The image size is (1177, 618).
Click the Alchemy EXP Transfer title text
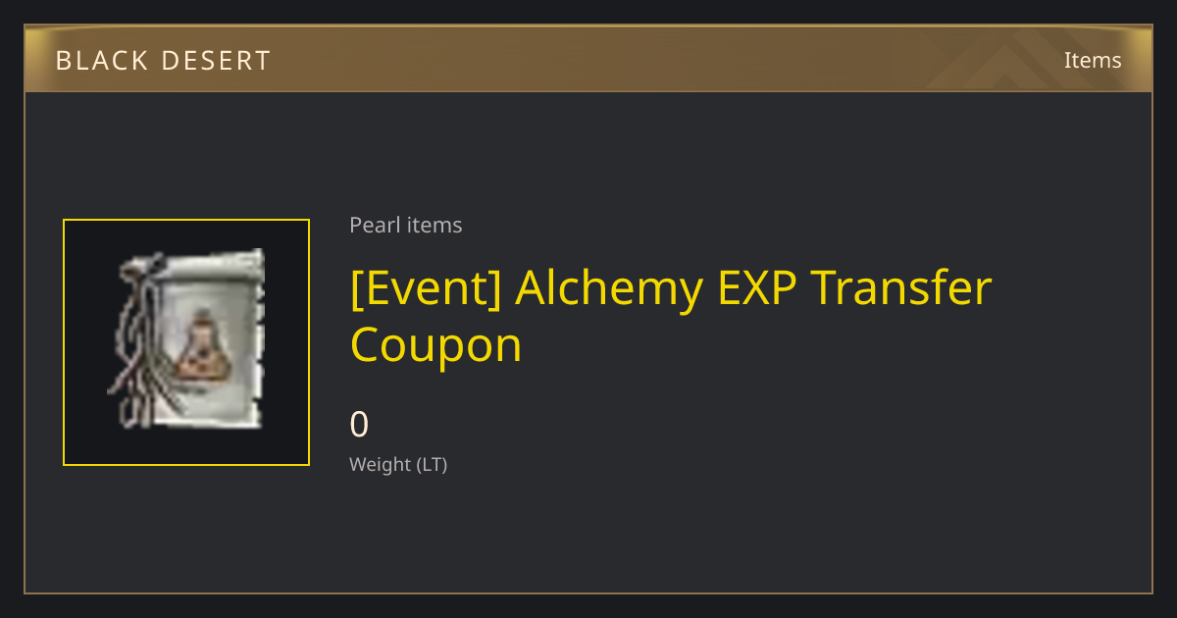[x=753, y=288]
